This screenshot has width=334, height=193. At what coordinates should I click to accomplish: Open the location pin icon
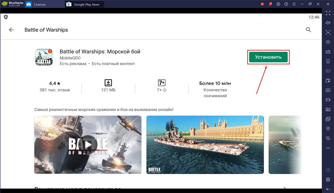(x=328, y=128)
